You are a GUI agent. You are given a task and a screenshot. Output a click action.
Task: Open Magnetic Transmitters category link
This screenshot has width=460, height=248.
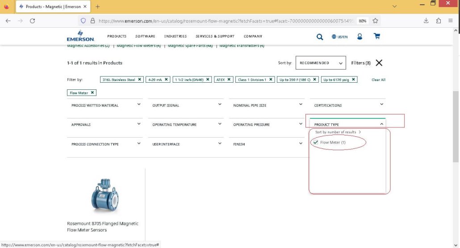pos(242,46)
